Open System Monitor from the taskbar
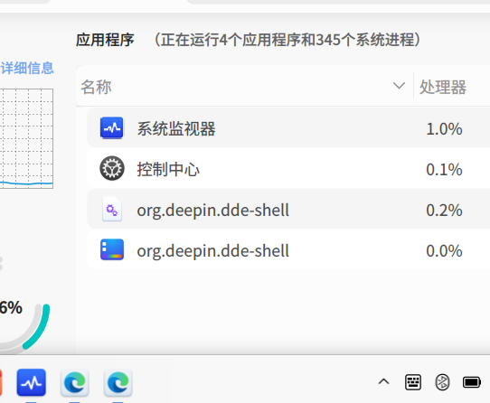This screenshot has height=403, width=490. (x=32, y=382)
